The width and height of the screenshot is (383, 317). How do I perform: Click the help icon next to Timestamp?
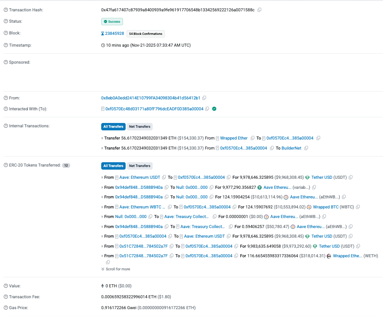pos(6,45)
